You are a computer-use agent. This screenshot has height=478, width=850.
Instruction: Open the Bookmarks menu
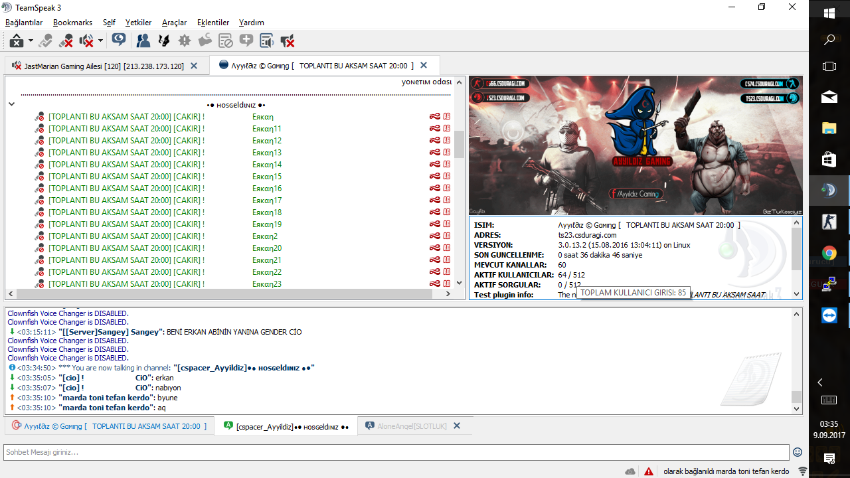(x=72, y=23)
